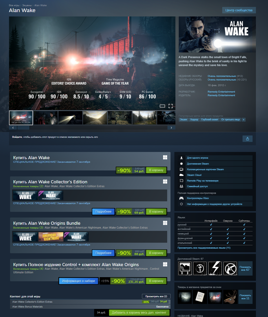The image size is (268, 317).
Task: Open Collector's Edition Extras image in Collector's box
Action: [51, 195]
